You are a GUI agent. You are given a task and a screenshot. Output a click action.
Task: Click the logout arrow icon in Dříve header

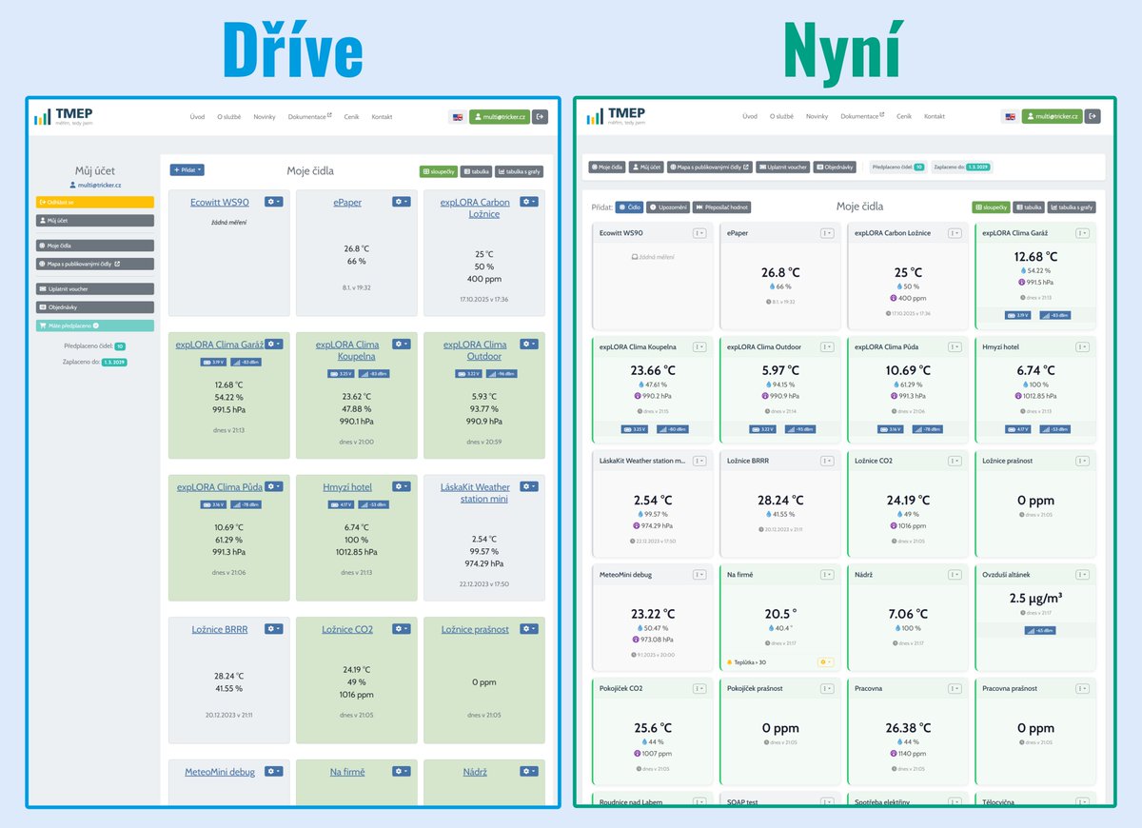(541, 117)
